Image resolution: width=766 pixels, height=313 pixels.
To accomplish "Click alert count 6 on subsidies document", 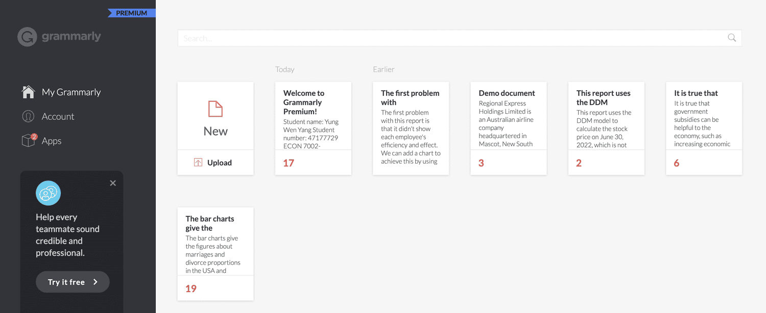I will point(677,163).
